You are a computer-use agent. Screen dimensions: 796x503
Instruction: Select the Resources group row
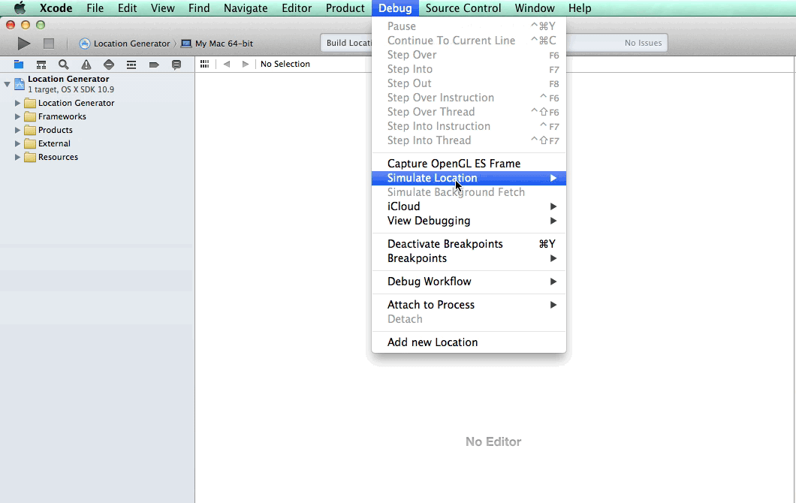click(x=98, y=158)
